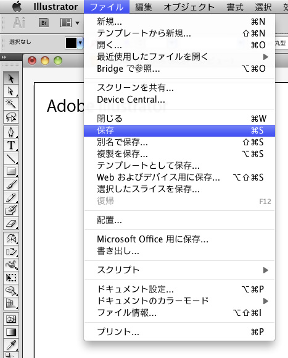This screenshot has height=358, width=288.
Task: Open the Apple menu
Action: 17,6
